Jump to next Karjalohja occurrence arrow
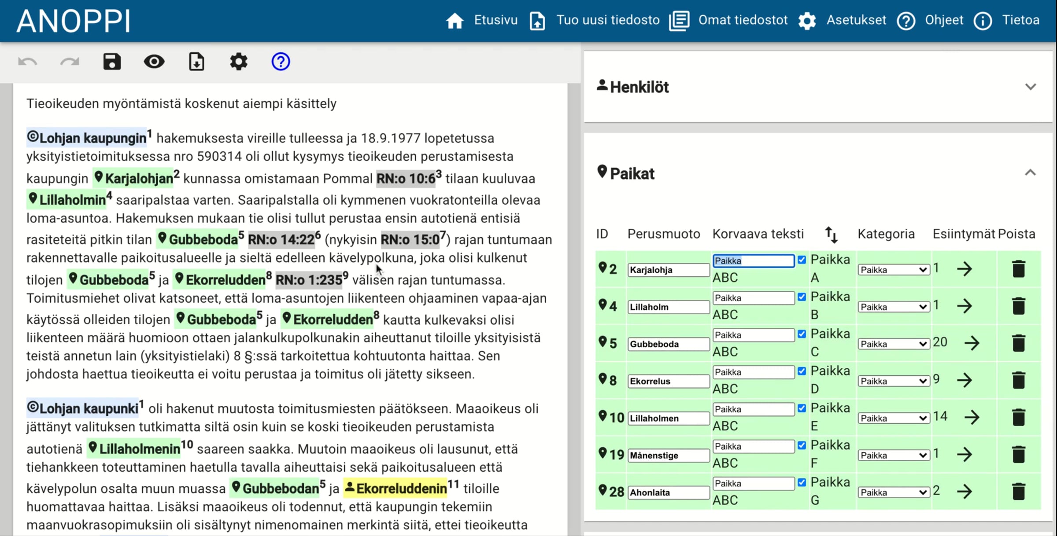Image resolution: width=1057 pixels, height=536 pixels. coord(965,268)
